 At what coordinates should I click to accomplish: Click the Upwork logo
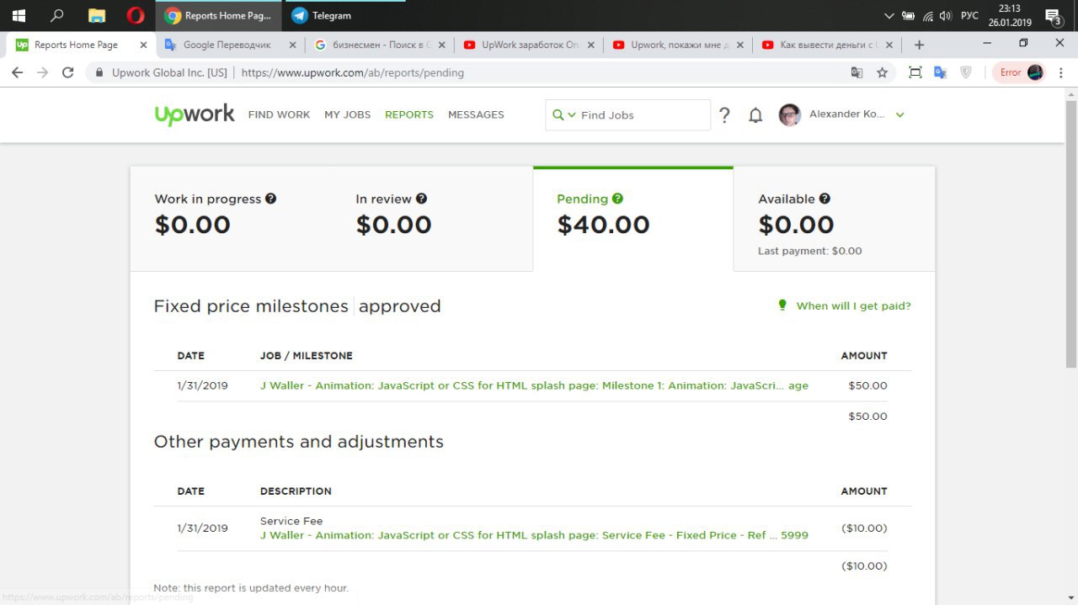tap(195, 114)
